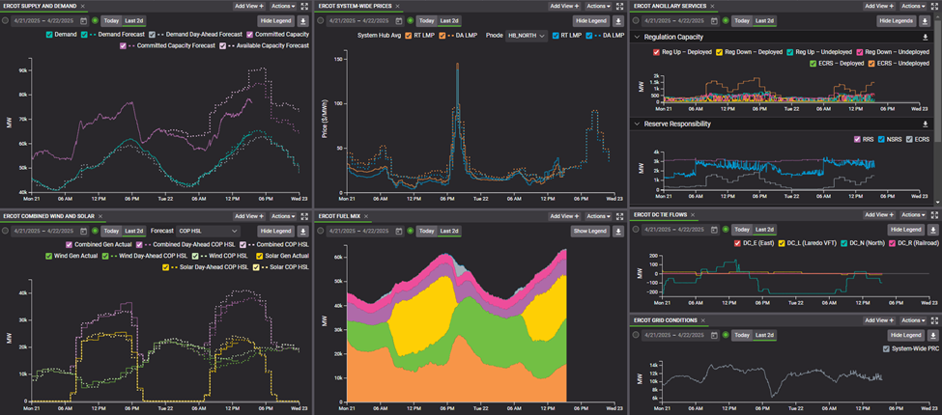942x415 pixels.
Task: Uncheck the Committed Capacity series checkbox
Action: pos(250,34)
